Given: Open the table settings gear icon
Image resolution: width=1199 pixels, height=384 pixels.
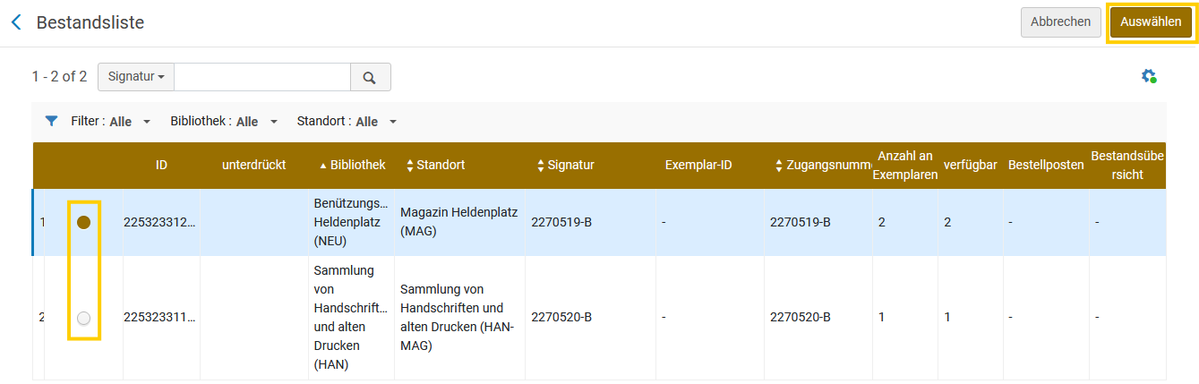Looking at the screenshot, I should (1149, 77).
